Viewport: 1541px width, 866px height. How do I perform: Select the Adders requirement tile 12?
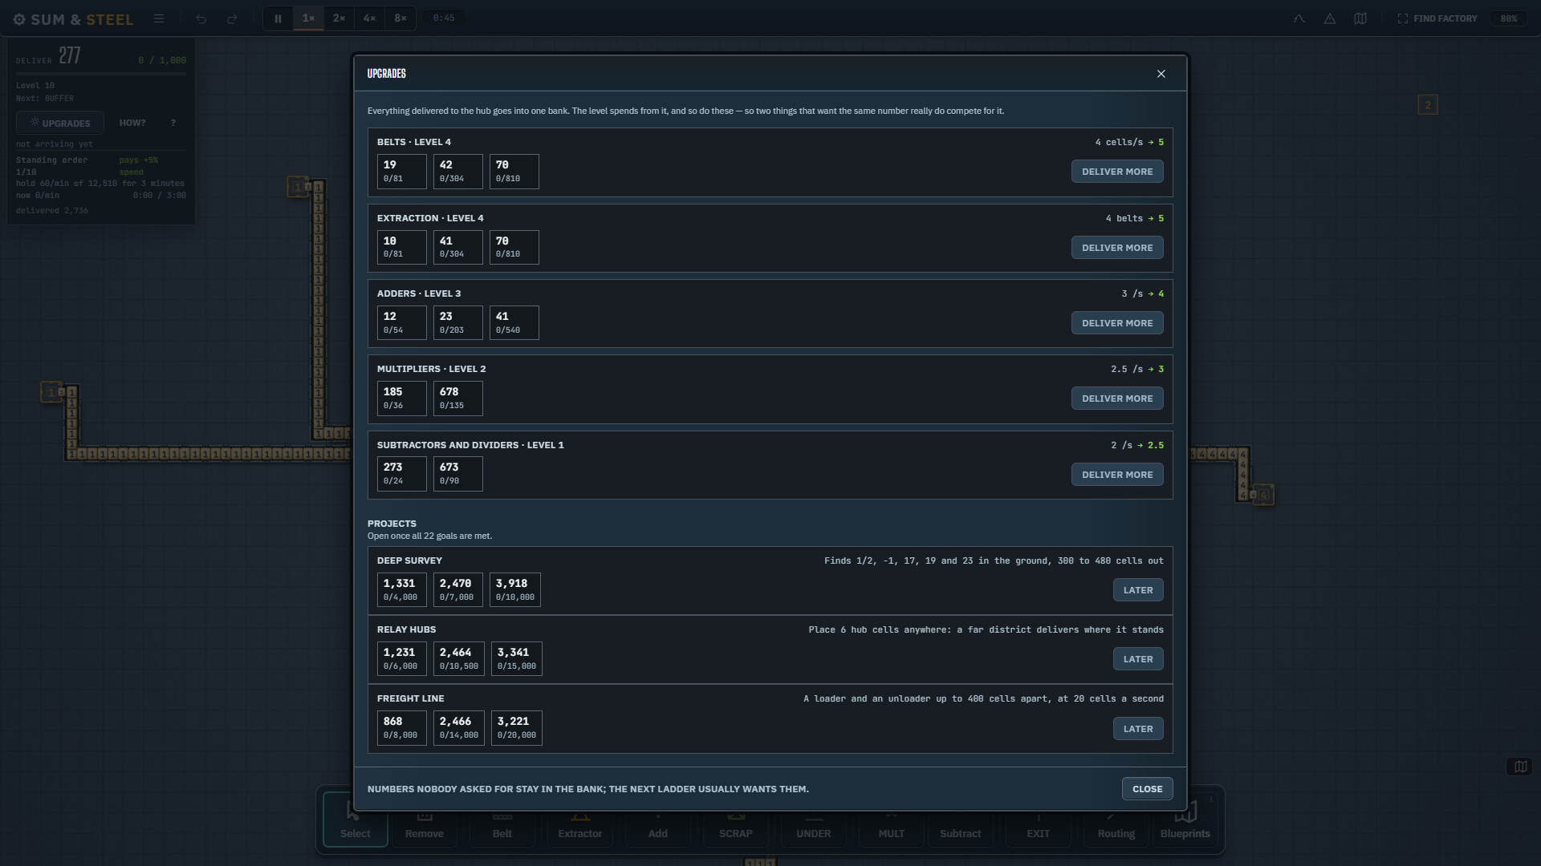[x=402, y=323]
